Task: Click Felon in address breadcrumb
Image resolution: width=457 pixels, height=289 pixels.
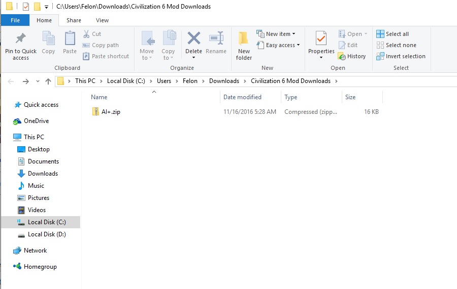Action: (190, 81)
